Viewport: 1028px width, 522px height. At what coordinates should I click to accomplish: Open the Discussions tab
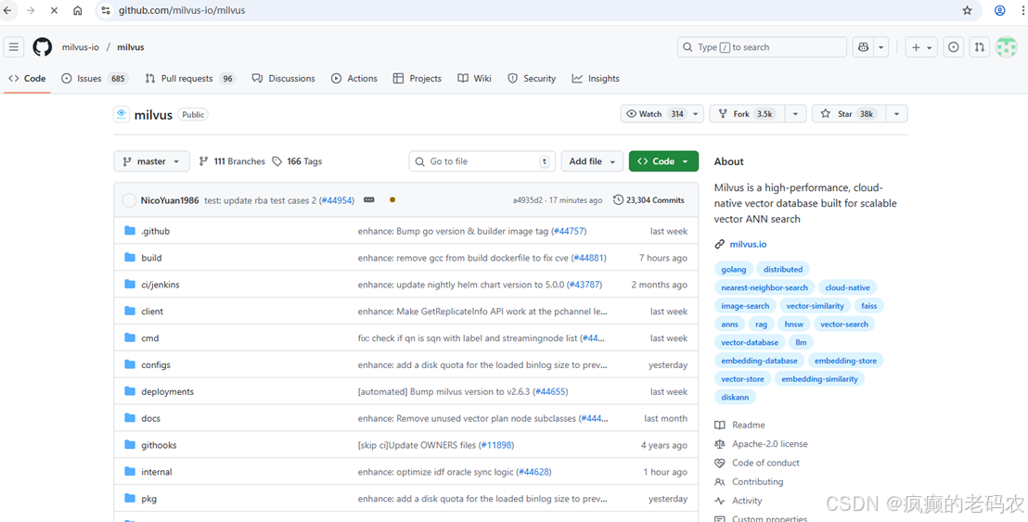click(x=283, y=79)
